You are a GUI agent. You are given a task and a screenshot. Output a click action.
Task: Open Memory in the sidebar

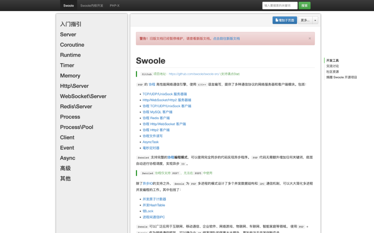tap(70, 76)
